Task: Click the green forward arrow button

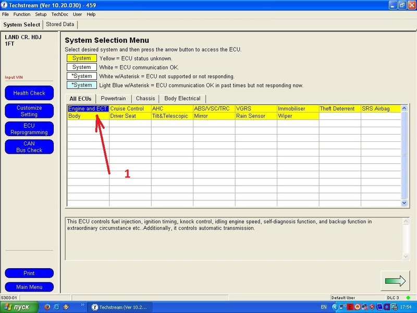Action: [x=395, y=281]
